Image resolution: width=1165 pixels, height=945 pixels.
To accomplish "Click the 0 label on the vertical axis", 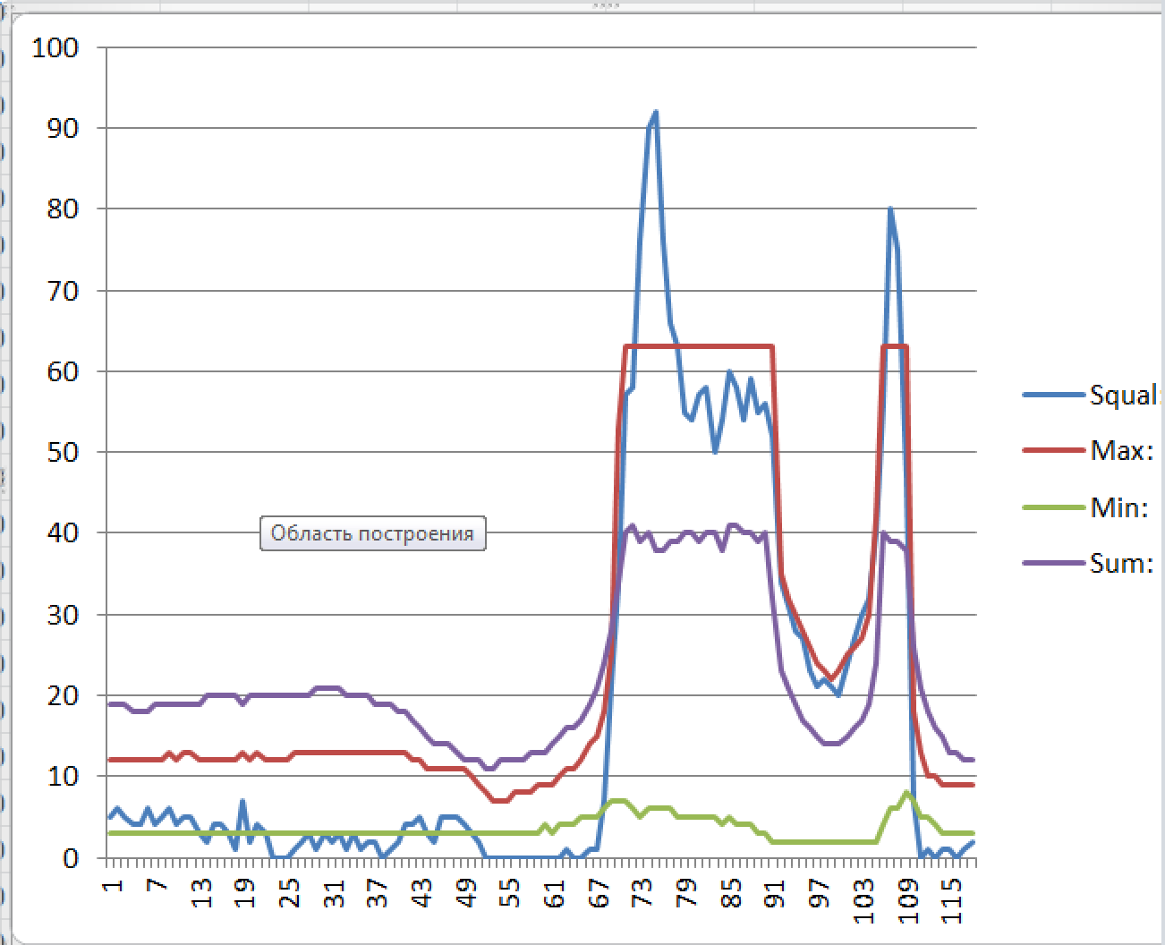I will 70,857.
